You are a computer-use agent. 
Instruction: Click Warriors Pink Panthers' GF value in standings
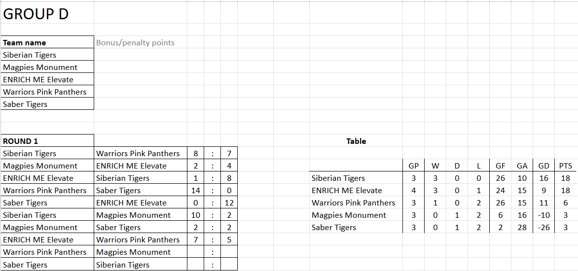pos(500,203)
